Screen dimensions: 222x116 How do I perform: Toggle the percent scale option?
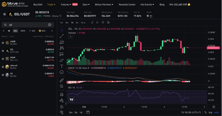pyautogui.click(x=206, y=113)
